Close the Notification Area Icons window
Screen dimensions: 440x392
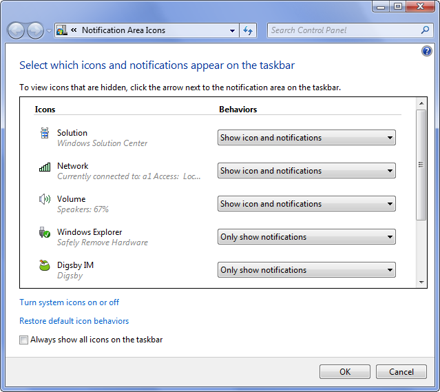click(420, 6)
